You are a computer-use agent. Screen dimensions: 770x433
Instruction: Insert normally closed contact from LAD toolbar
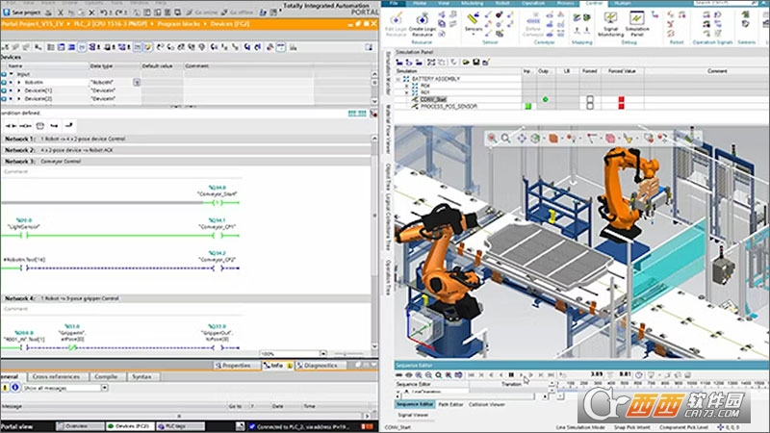[26, 126]
